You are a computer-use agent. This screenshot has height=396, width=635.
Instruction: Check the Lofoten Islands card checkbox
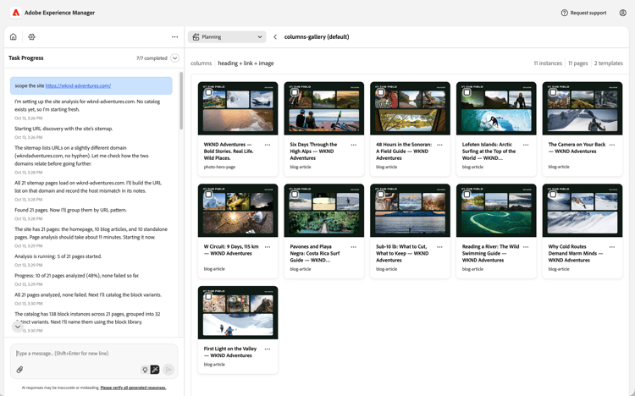coord(467,92)
